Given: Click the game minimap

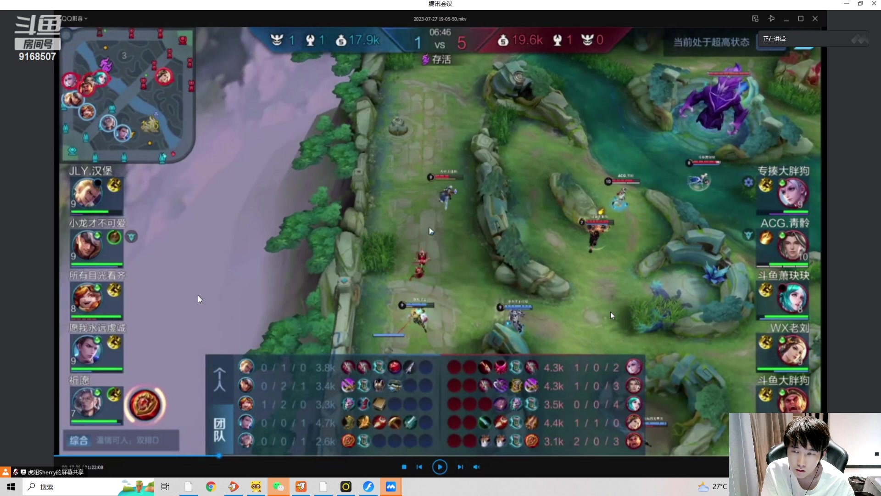Looking at the screenshot, I should click(128, 94).
